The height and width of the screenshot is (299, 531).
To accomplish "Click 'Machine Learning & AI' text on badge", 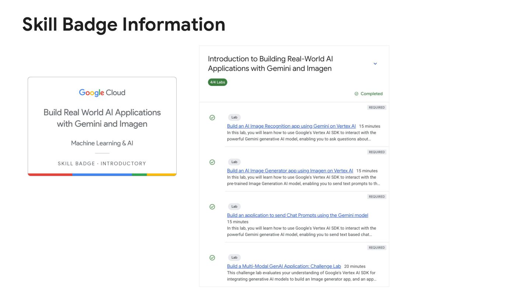I will click(x=102, y=143).
